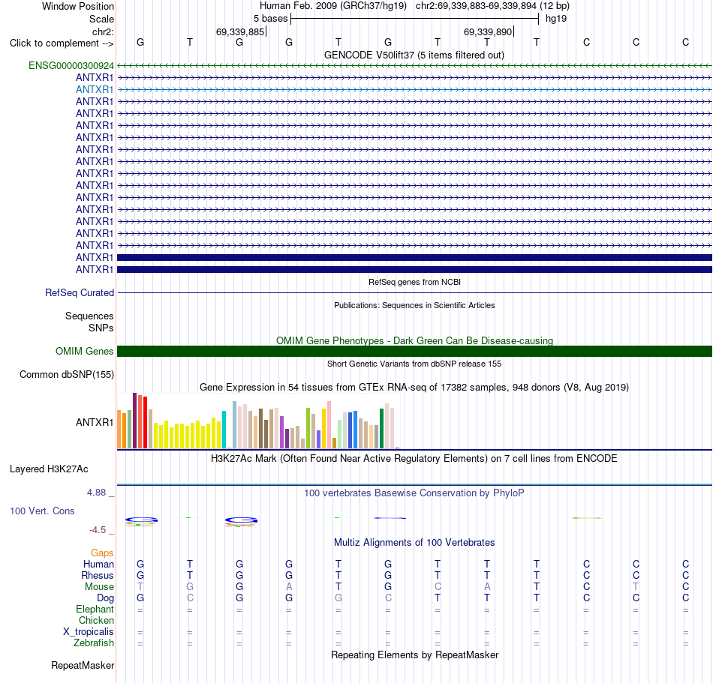Open the OMIM Gene Phenotypes track title
Screen dimensions: 713x683
click(x=414, y=340)
